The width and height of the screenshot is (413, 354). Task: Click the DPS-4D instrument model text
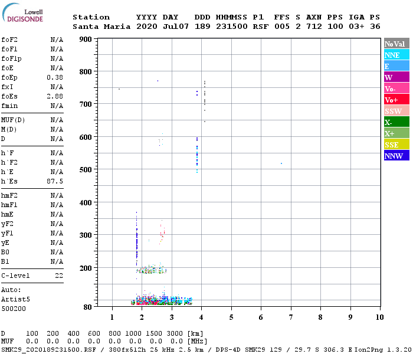[x=229, y=349]
